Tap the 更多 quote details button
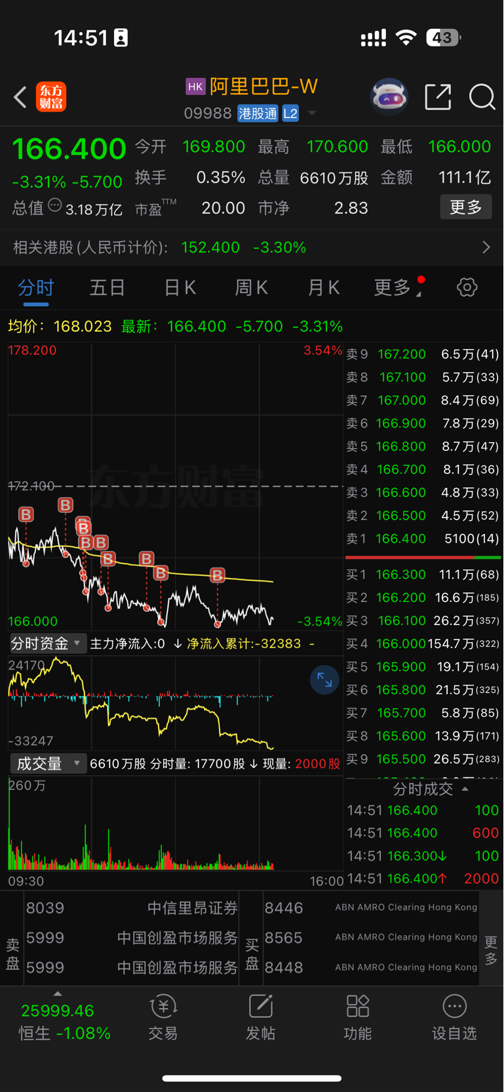 pyautogui.click(x=466, y=207)
